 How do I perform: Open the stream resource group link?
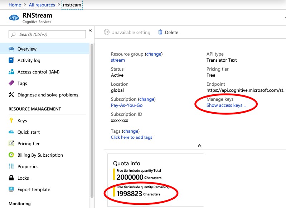118,60
